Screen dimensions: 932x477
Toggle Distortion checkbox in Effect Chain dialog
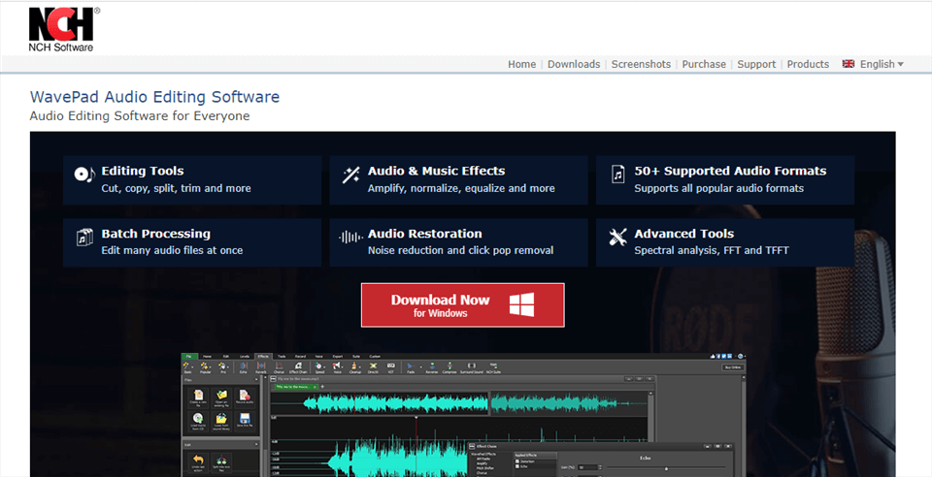click(x=517, y=461)
